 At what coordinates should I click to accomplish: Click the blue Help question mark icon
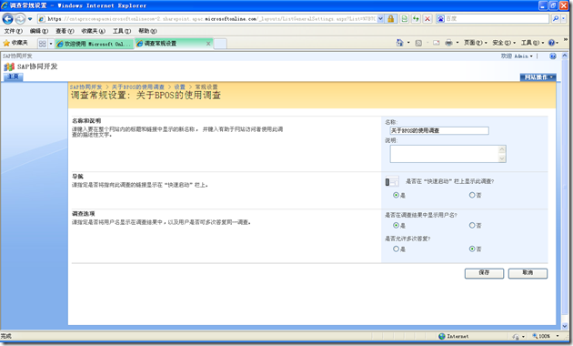click(551, 43)
